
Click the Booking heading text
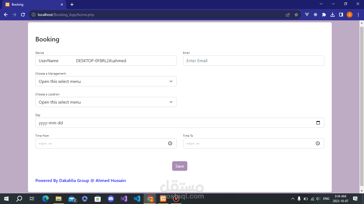47,39
